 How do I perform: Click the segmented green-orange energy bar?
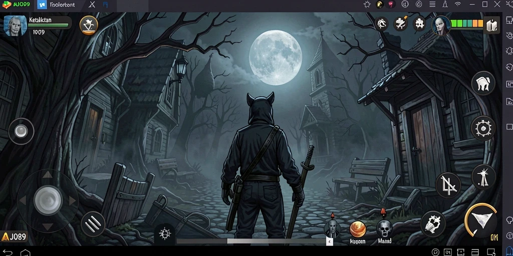pos(467,23)
